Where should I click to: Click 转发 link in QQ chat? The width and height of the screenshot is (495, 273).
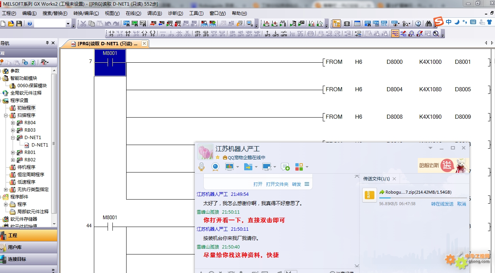tap(296, 184)
